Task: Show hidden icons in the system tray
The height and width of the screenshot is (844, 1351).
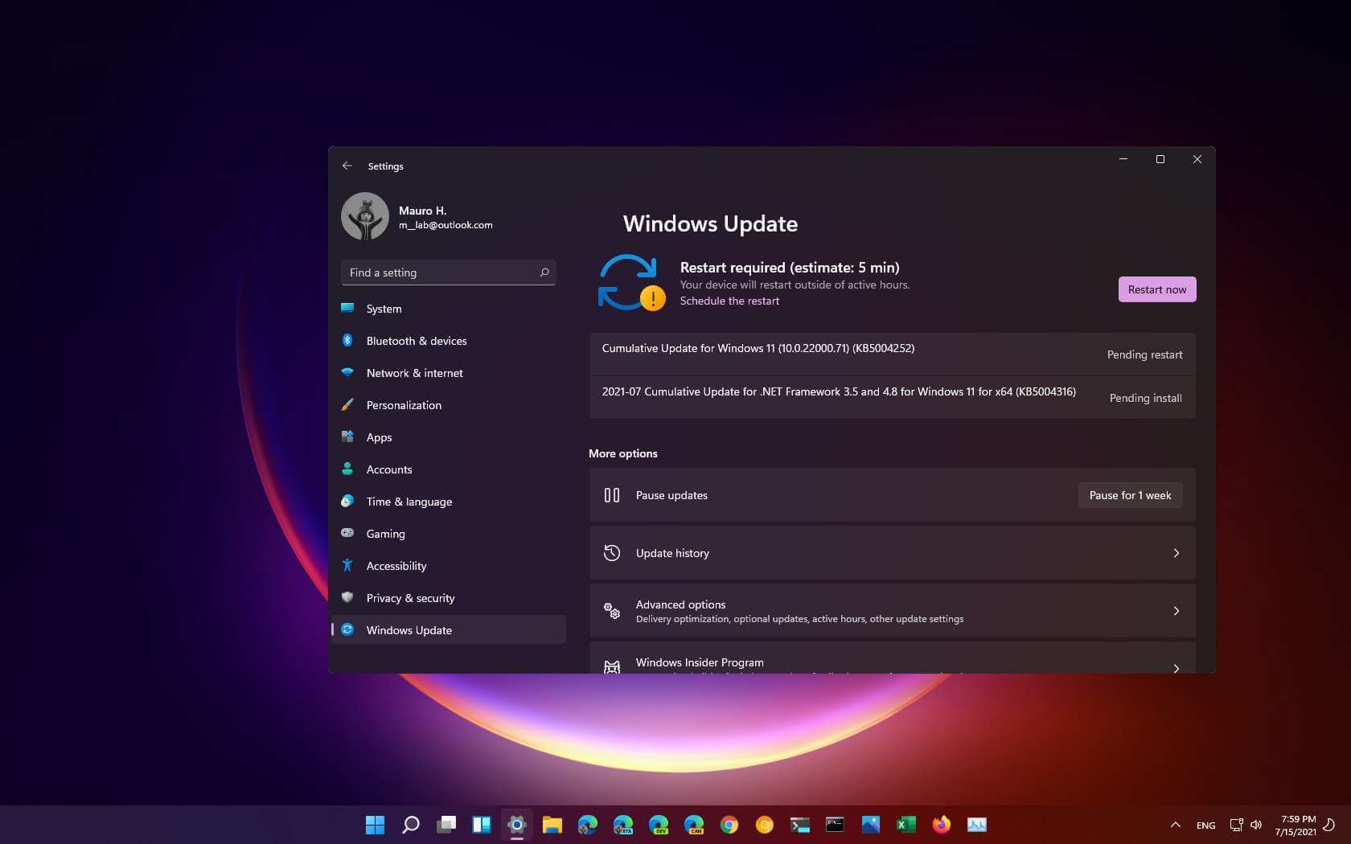Action: click(x=1174, y=825)
